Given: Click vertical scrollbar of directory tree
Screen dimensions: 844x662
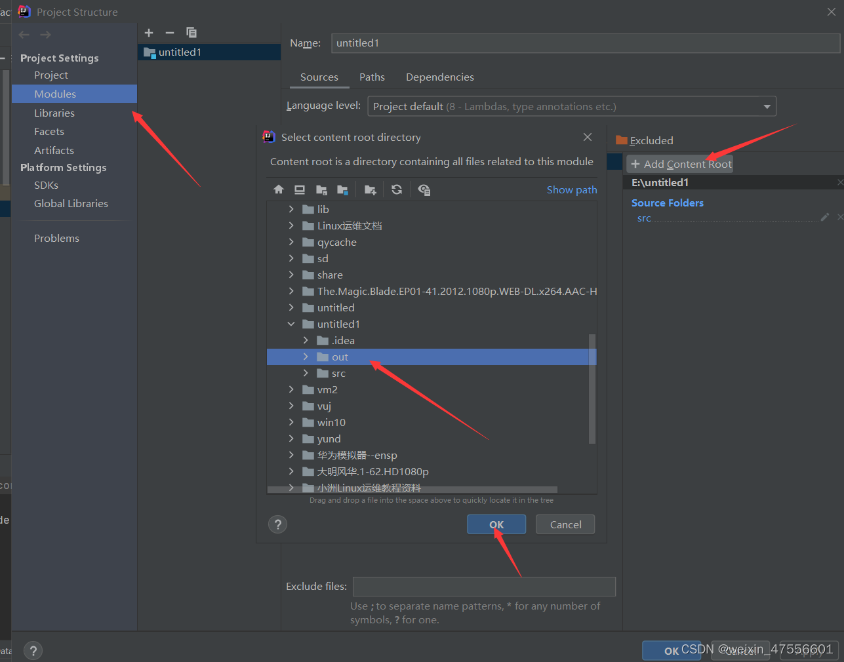Looking at the screenshot, I should click(x=592, y=389).
